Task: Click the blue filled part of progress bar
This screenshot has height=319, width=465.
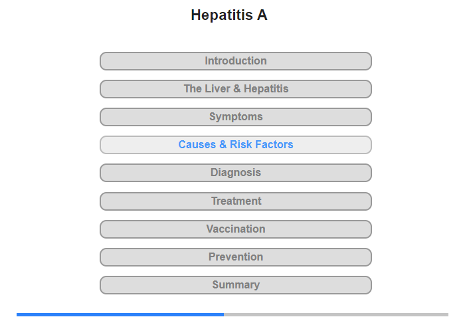Action: tap(120, 314)
